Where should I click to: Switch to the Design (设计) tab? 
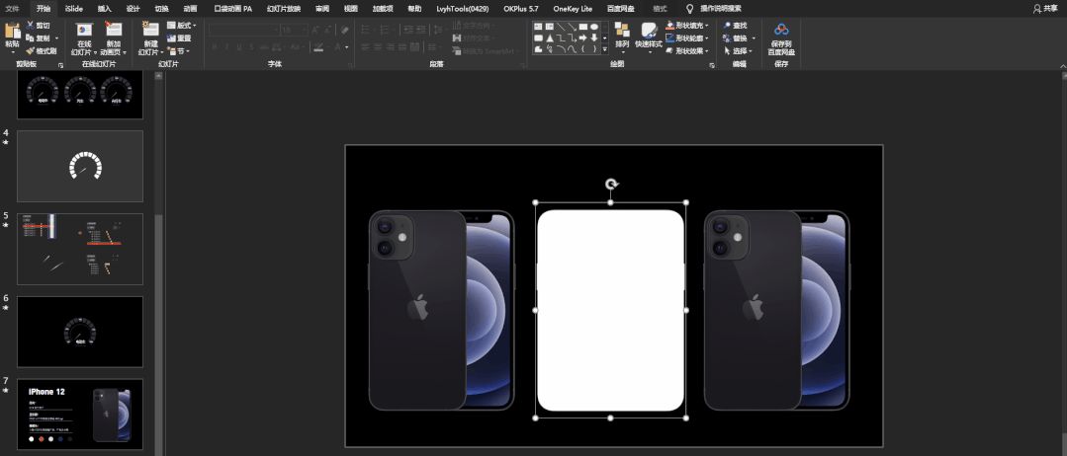(133, 8)
